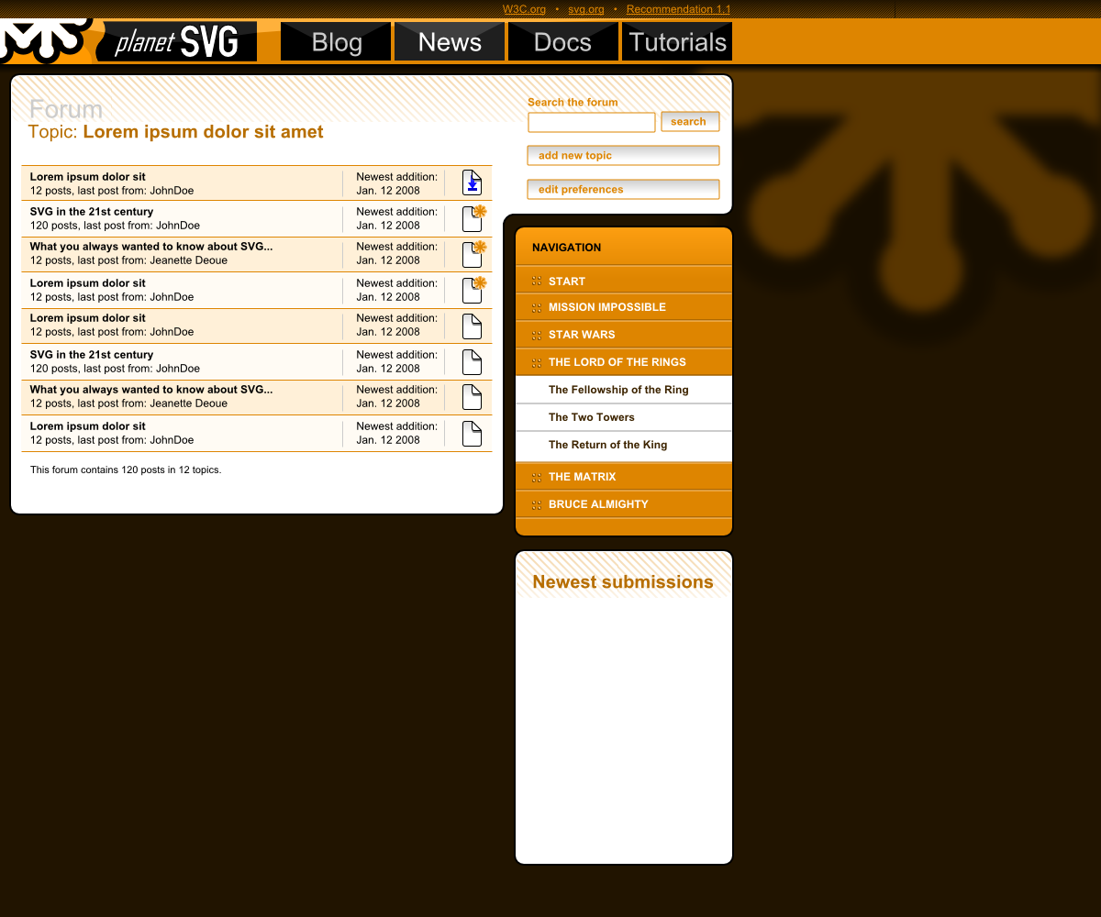Click the bullet icon beside START

537,282
